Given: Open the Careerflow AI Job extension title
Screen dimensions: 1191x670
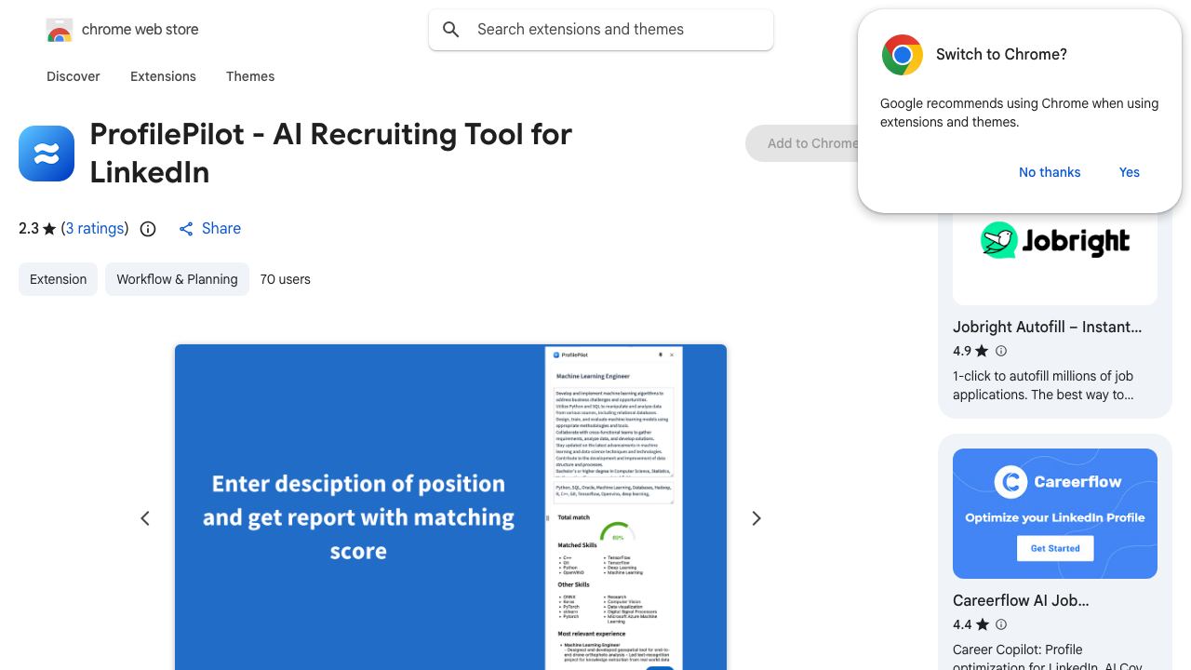Looking at the screenshot, I should [1021, 600].
